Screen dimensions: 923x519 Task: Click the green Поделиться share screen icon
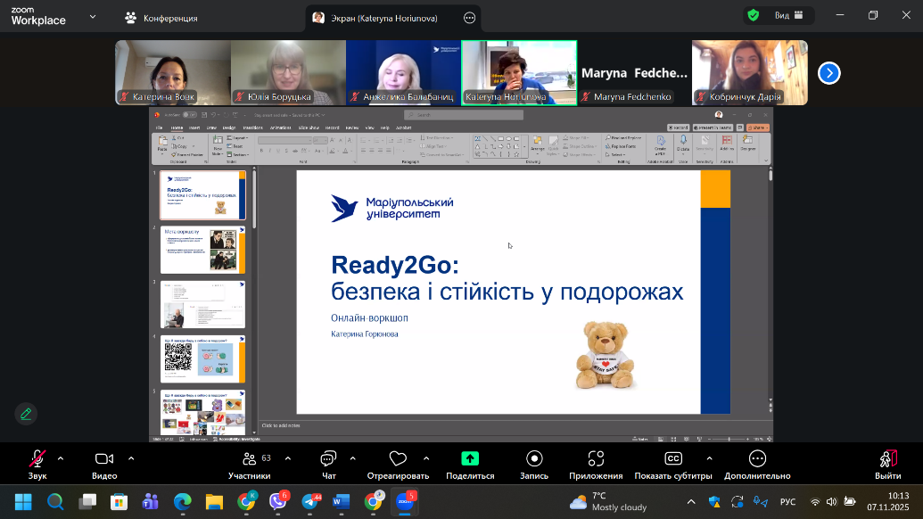click(x=469, y=458)
